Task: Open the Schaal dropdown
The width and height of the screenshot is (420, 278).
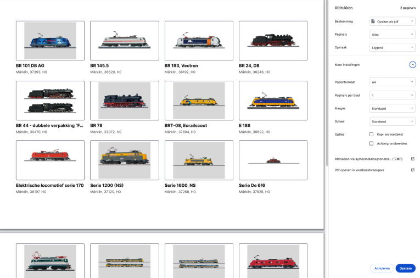Action: click(x=392, y=121)
